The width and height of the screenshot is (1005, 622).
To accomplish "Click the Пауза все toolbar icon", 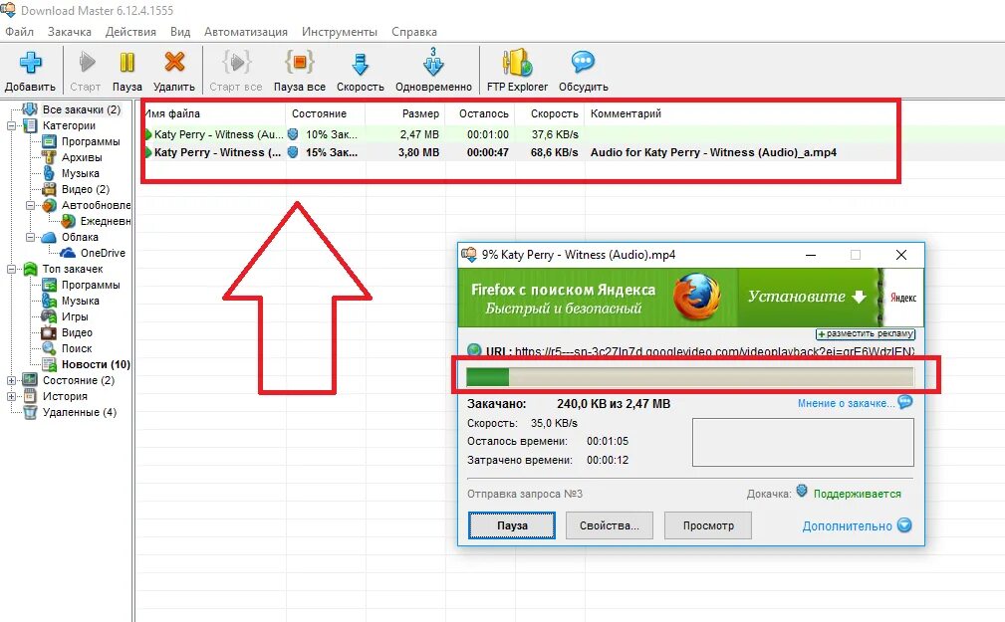I will pos(300,63).
